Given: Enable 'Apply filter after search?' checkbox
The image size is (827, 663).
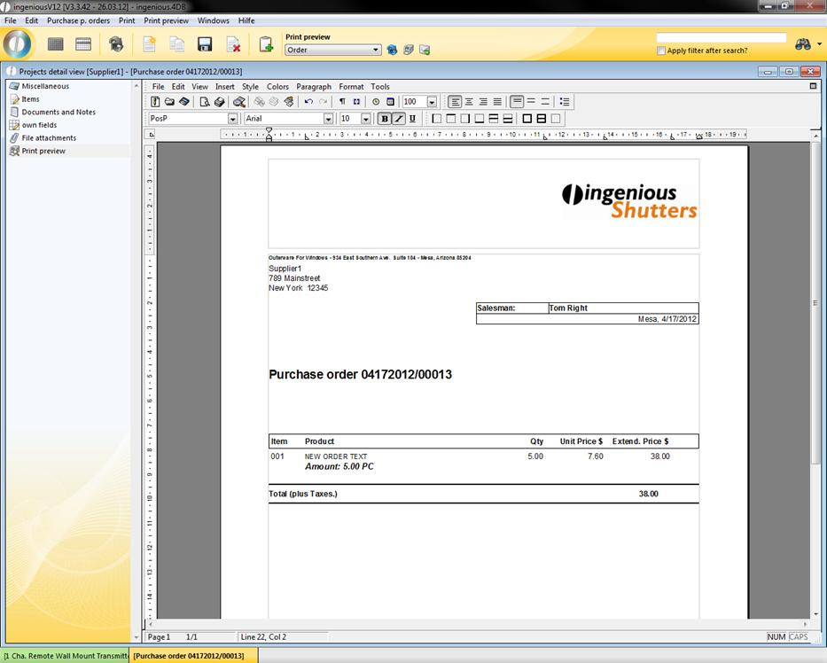Looking at the screenshot, I should click(661, 51).
